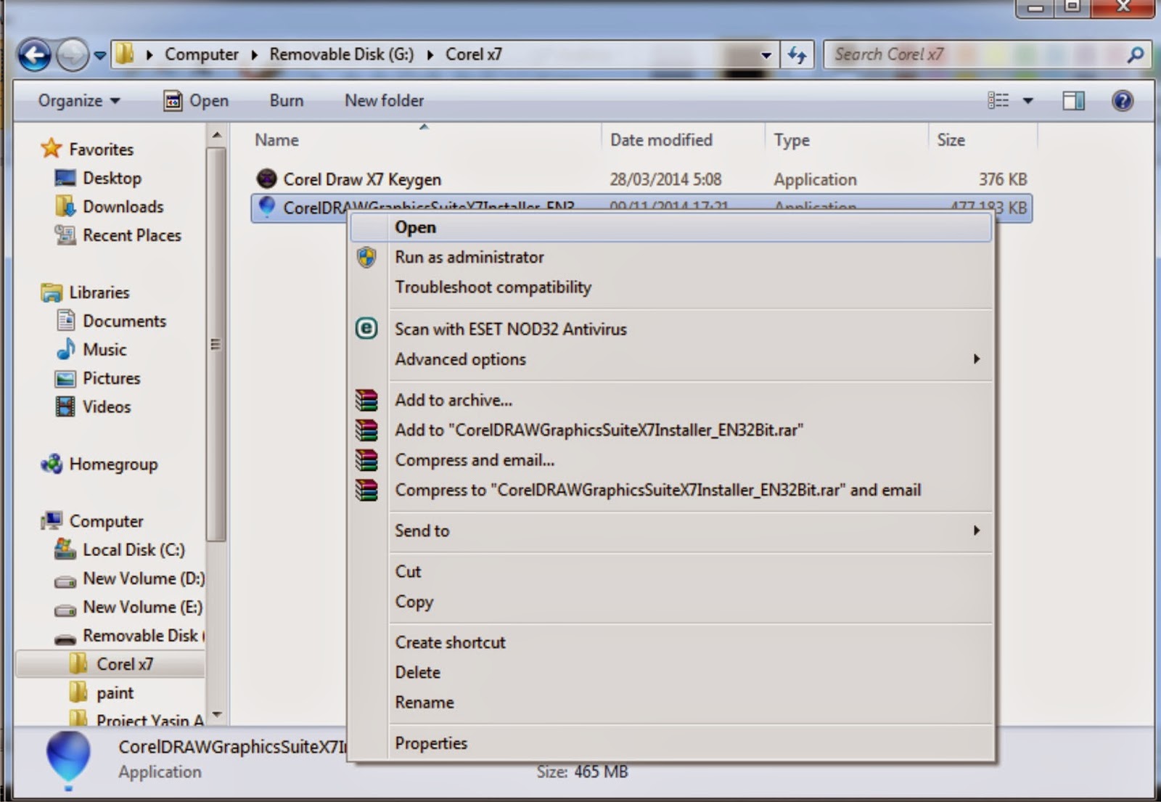Viewport: 1161px width, 802px height.
Task: Click the Favorites star icon in sidebar
Action: 52,148
